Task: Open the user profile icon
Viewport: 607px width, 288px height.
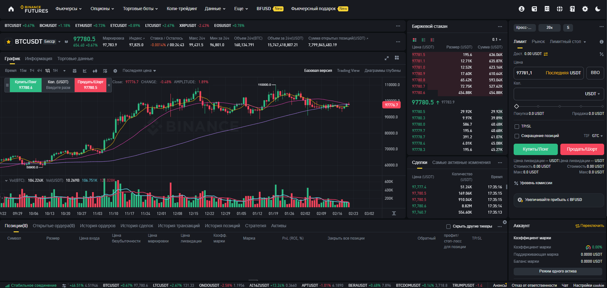Action: coord(521,9)
